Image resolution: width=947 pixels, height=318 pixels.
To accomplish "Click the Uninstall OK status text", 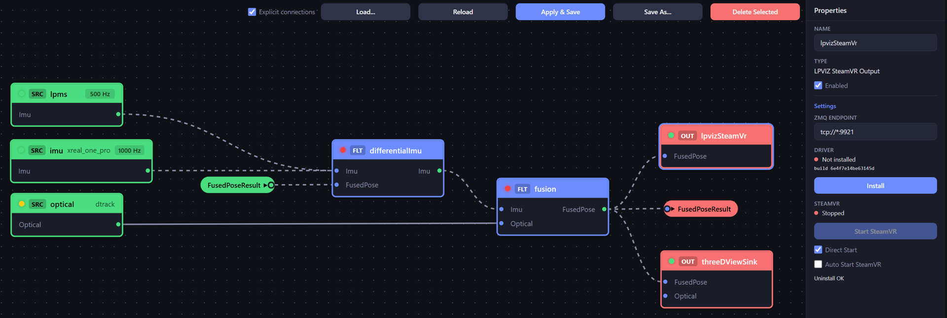I will click(x=829, y=278).
